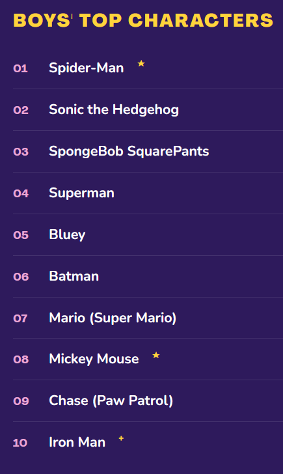Click the star icon next to Mickey Mouse
283x474 pixels.
[x=156, y=355]
